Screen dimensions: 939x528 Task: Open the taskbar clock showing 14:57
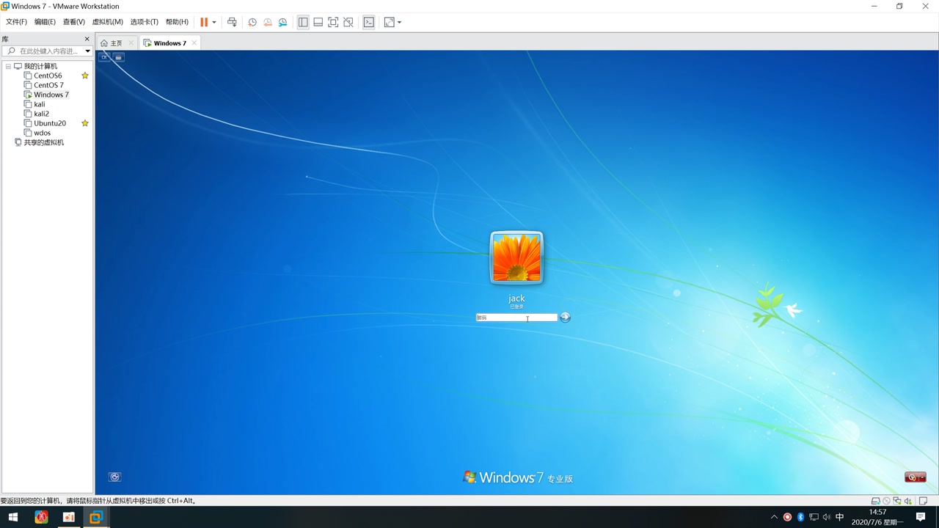[x=877, y=517]
